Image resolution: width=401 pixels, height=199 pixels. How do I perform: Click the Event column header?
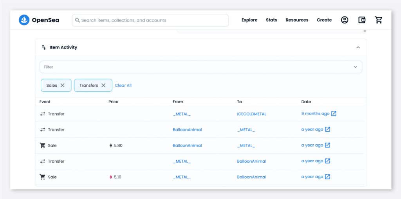pos(45,102)
